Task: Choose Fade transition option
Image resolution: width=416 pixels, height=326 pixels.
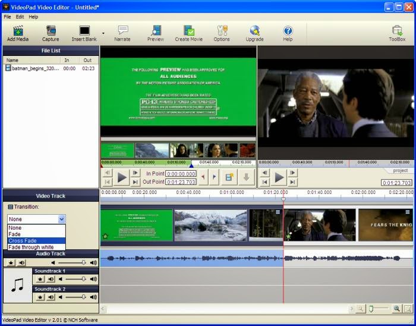Action: (x=36, y=234)
